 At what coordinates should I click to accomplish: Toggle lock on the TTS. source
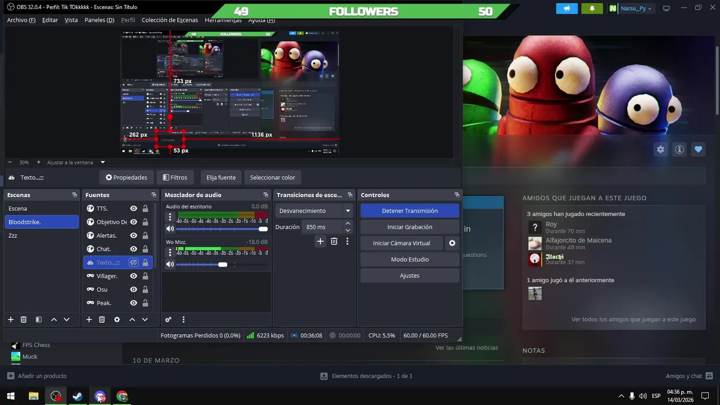145,208
